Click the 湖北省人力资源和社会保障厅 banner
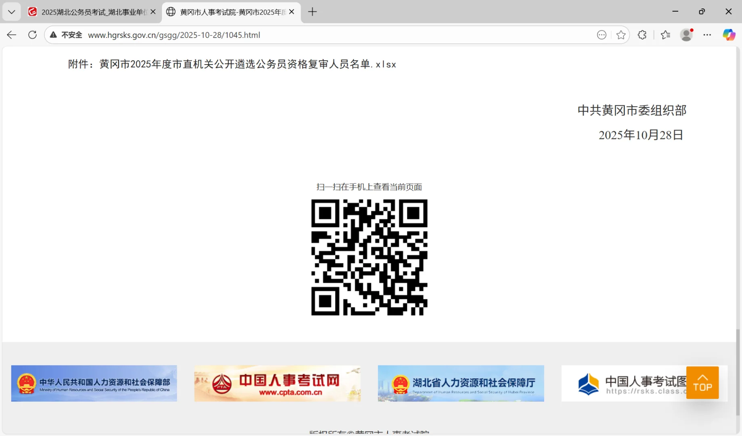This screenshot has width=742, height=436. pyautogui.click(x=460, y=383)
